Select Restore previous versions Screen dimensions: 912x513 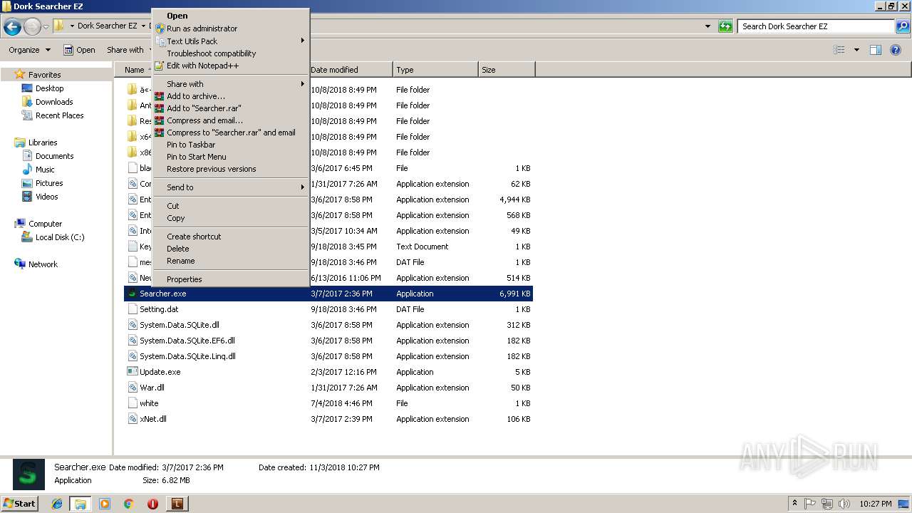point(232,169)
